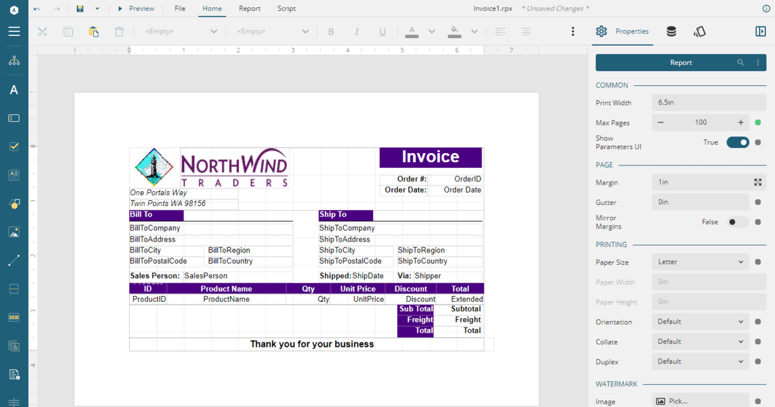This screenshot has height=407, width=775.
Task: Select the Label (A) tool
Action: [x=14, y=90]
